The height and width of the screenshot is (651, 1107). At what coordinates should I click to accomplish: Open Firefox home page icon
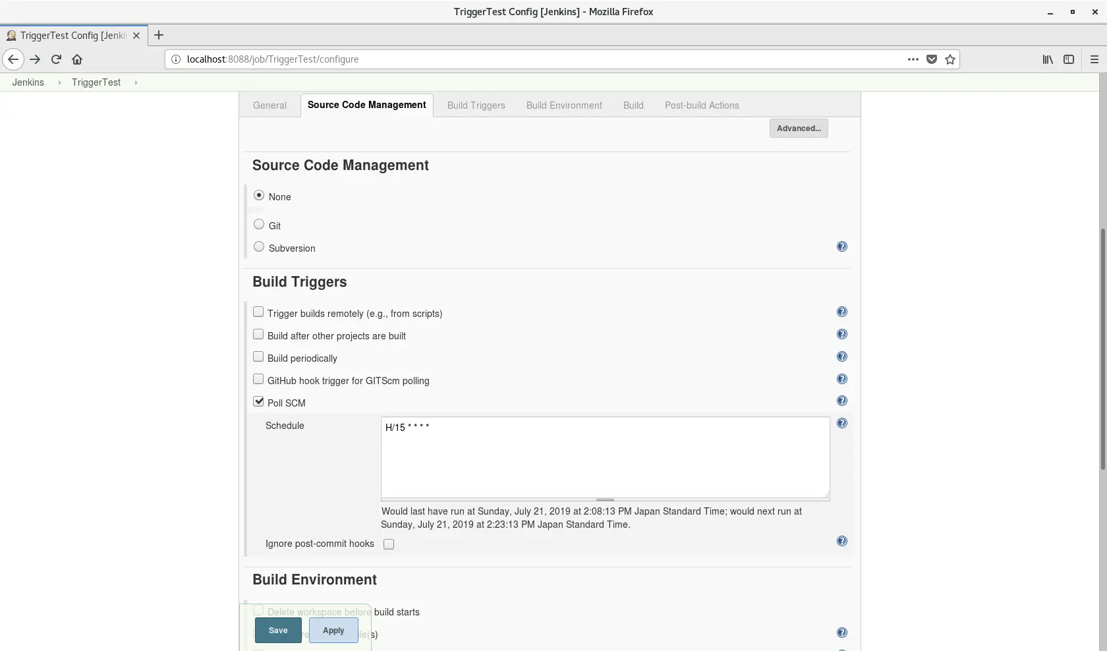pyautogui.click(x=77, y=59)
